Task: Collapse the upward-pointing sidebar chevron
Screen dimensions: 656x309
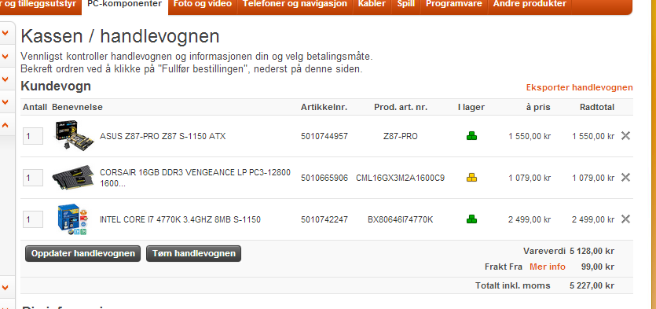Action: click(5, 124)
